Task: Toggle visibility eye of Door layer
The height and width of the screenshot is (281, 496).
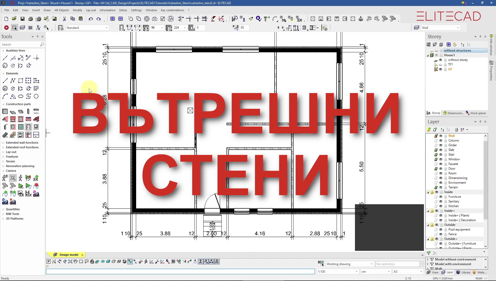Action: [x=441, y=169]
